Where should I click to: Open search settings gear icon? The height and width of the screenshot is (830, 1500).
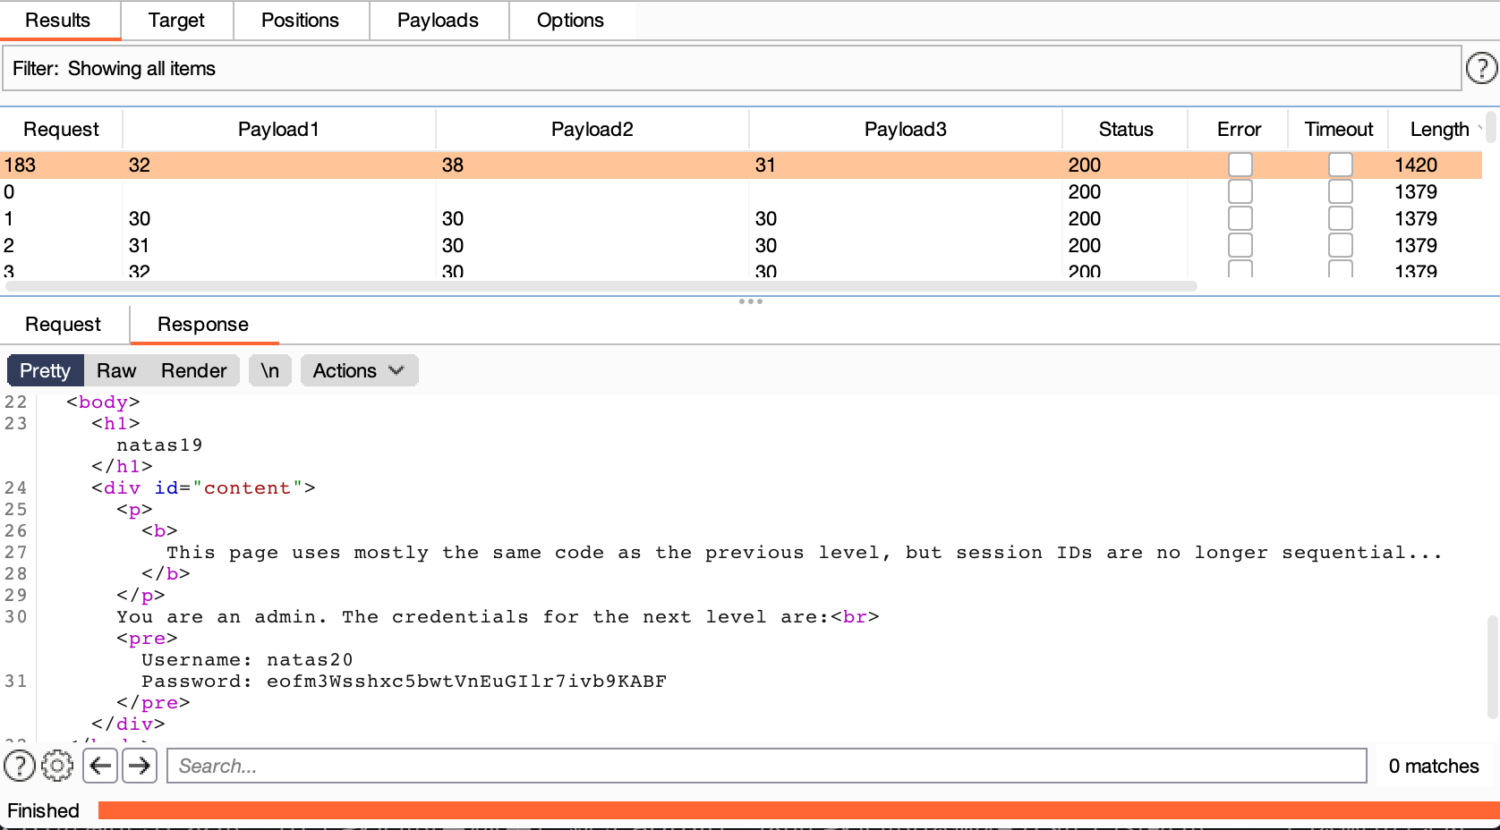click(57, 766)
